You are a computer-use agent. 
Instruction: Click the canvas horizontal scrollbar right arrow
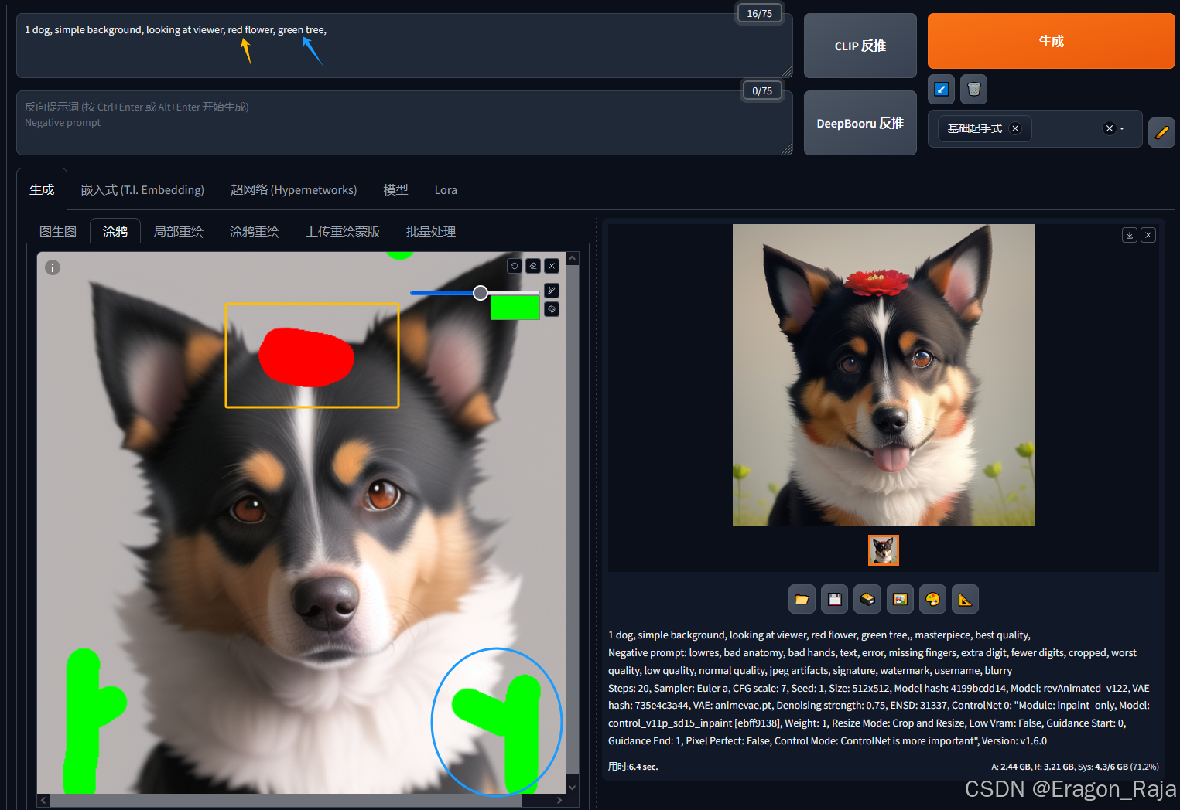click(x=559, y=800)
